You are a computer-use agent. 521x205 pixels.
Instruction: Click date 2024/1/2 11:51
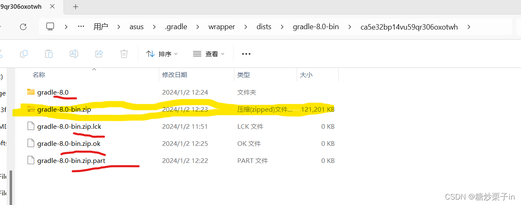point(185,126)
